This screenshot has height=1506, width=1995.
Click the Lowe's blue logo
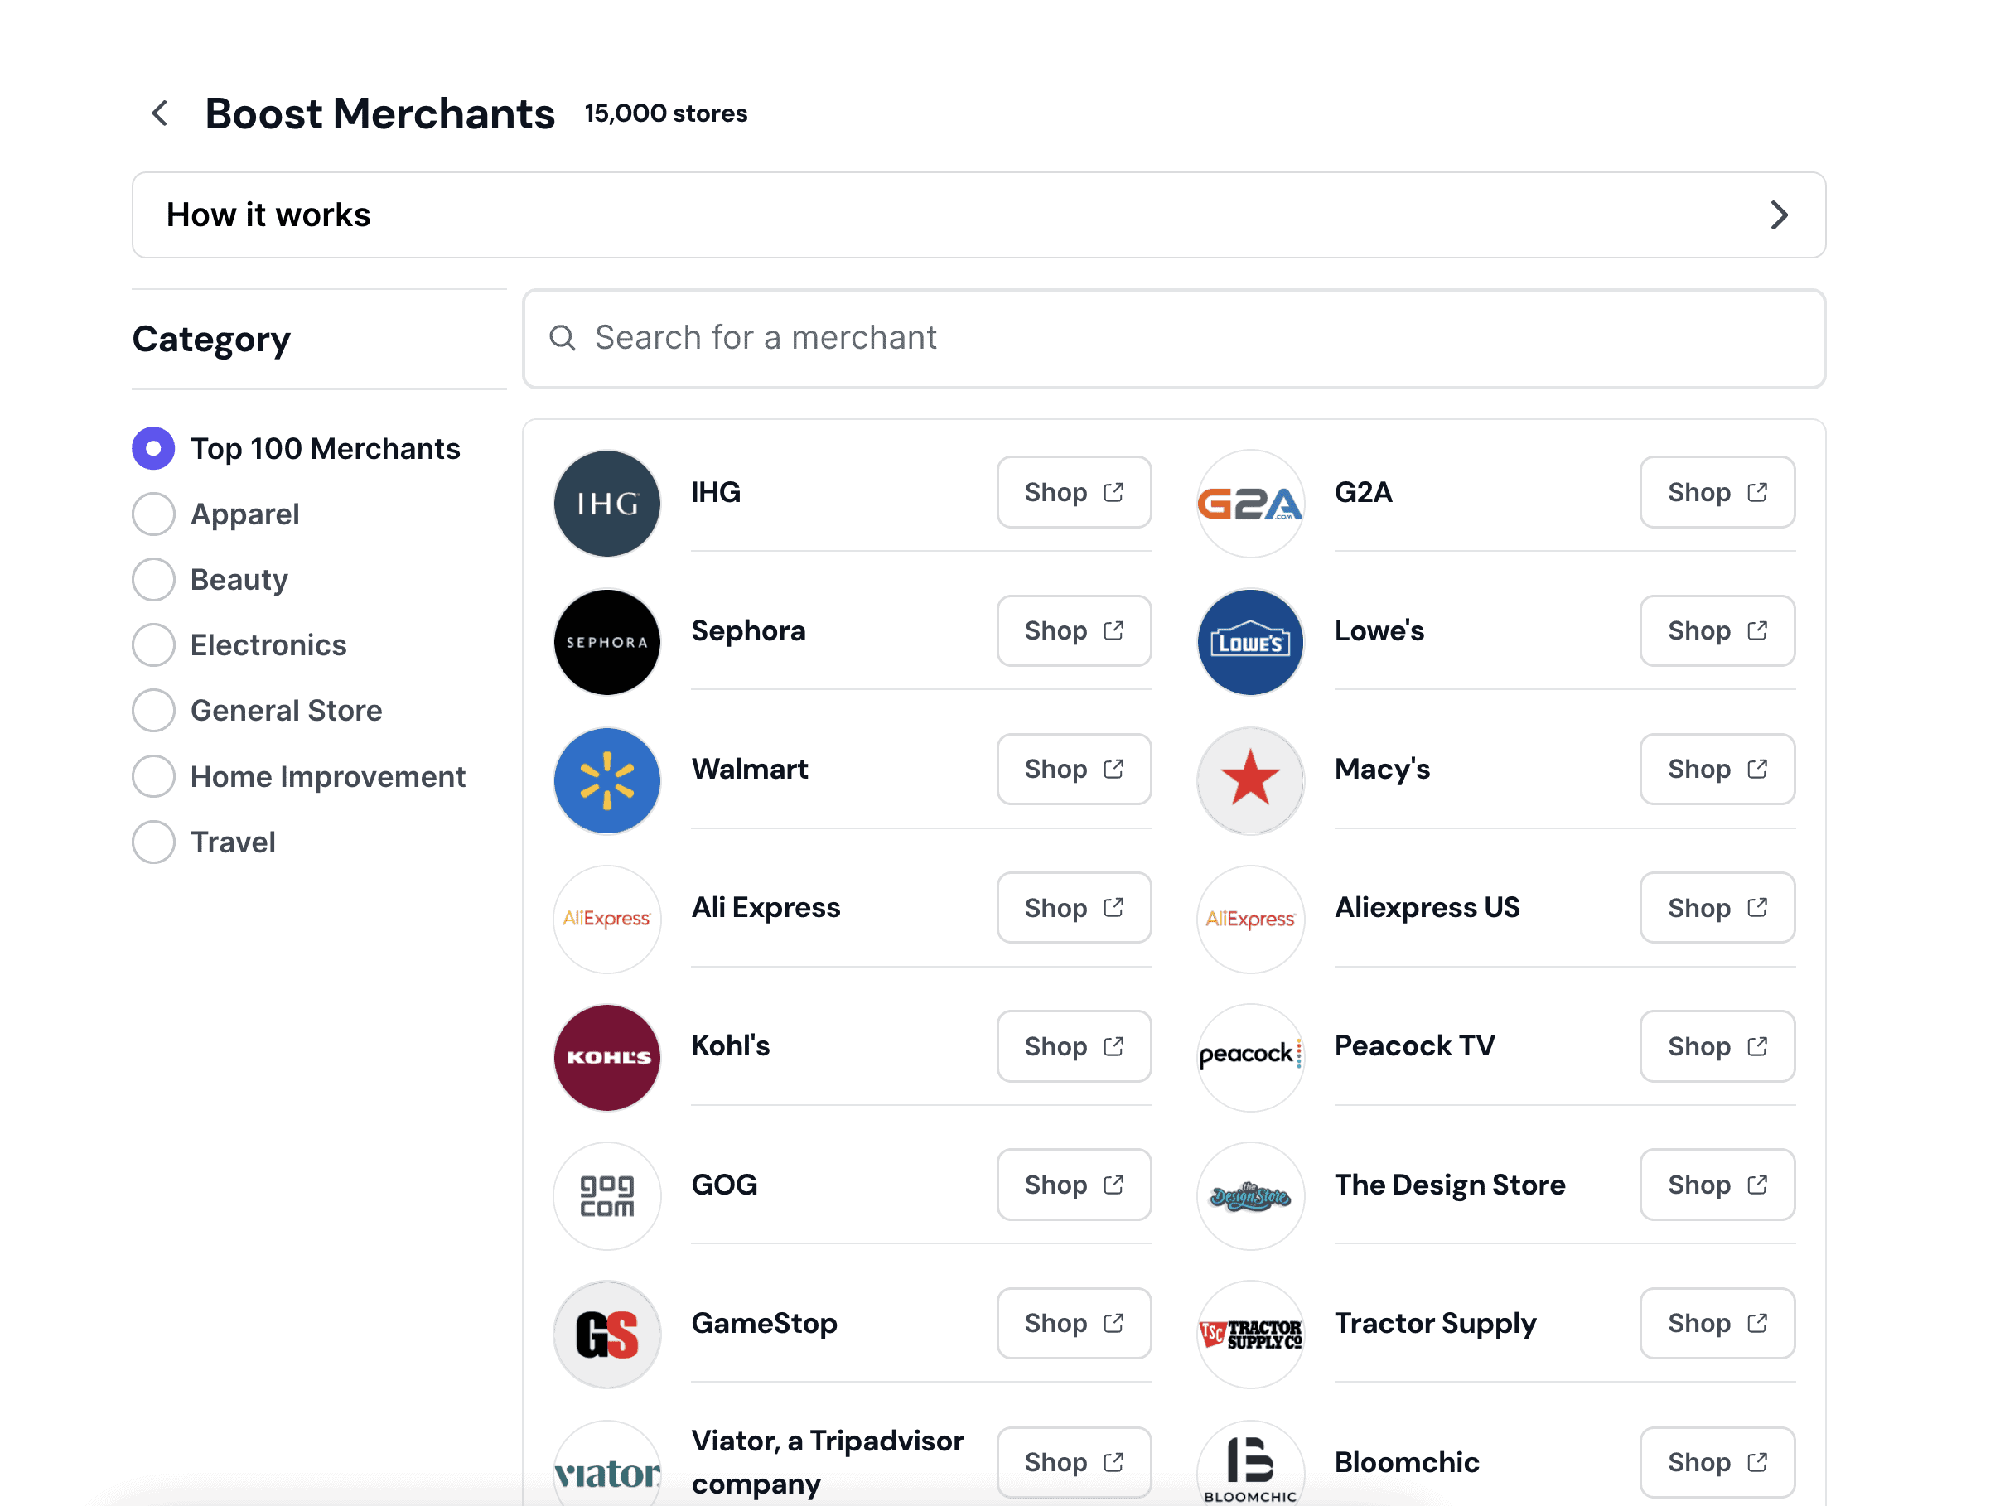1249,642
